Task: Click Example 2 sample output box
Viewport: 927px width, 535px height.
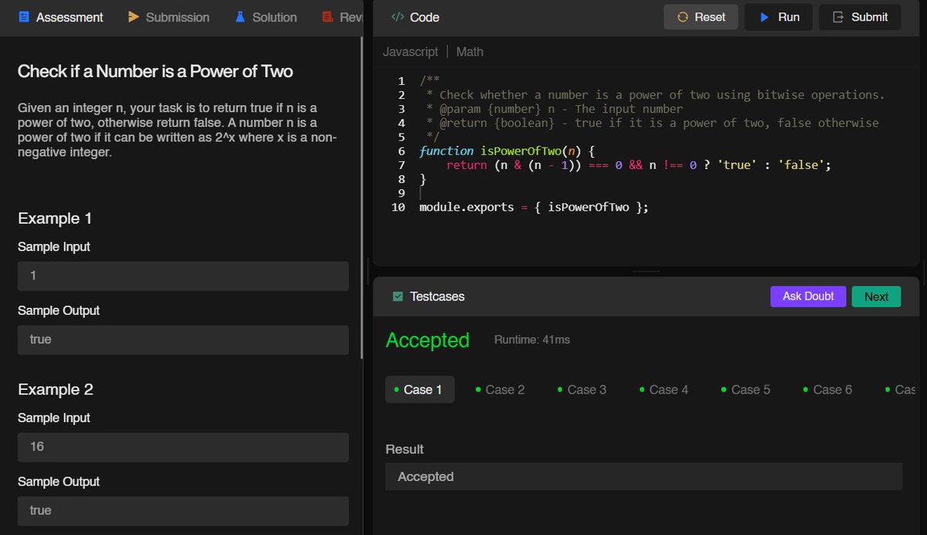Action: (x=183, y=510)
